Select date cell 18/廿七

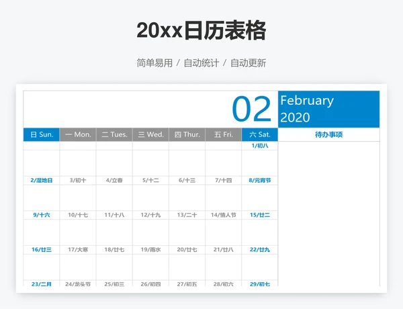[x=114, y=250]
